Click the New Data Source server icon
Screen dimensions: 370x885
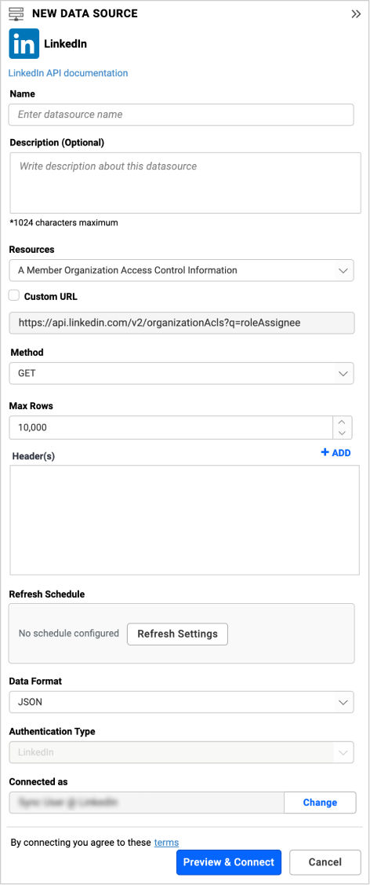(16, 14)
